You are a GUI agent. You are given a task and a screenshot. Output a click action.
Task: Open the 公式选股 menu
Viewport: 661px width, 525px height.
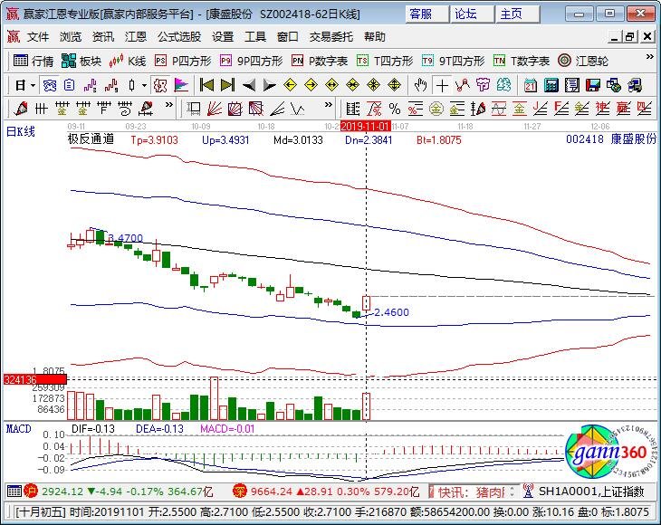pyautogui.click(x=179, y=37)
